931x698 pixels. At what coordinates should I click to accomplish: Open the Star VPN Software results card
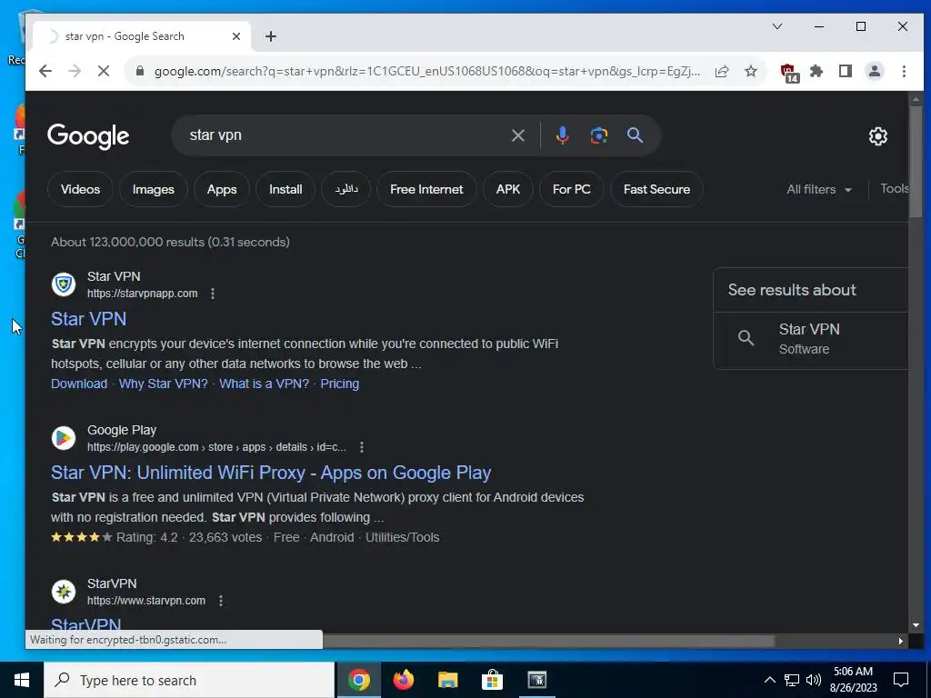coord(810,339)
